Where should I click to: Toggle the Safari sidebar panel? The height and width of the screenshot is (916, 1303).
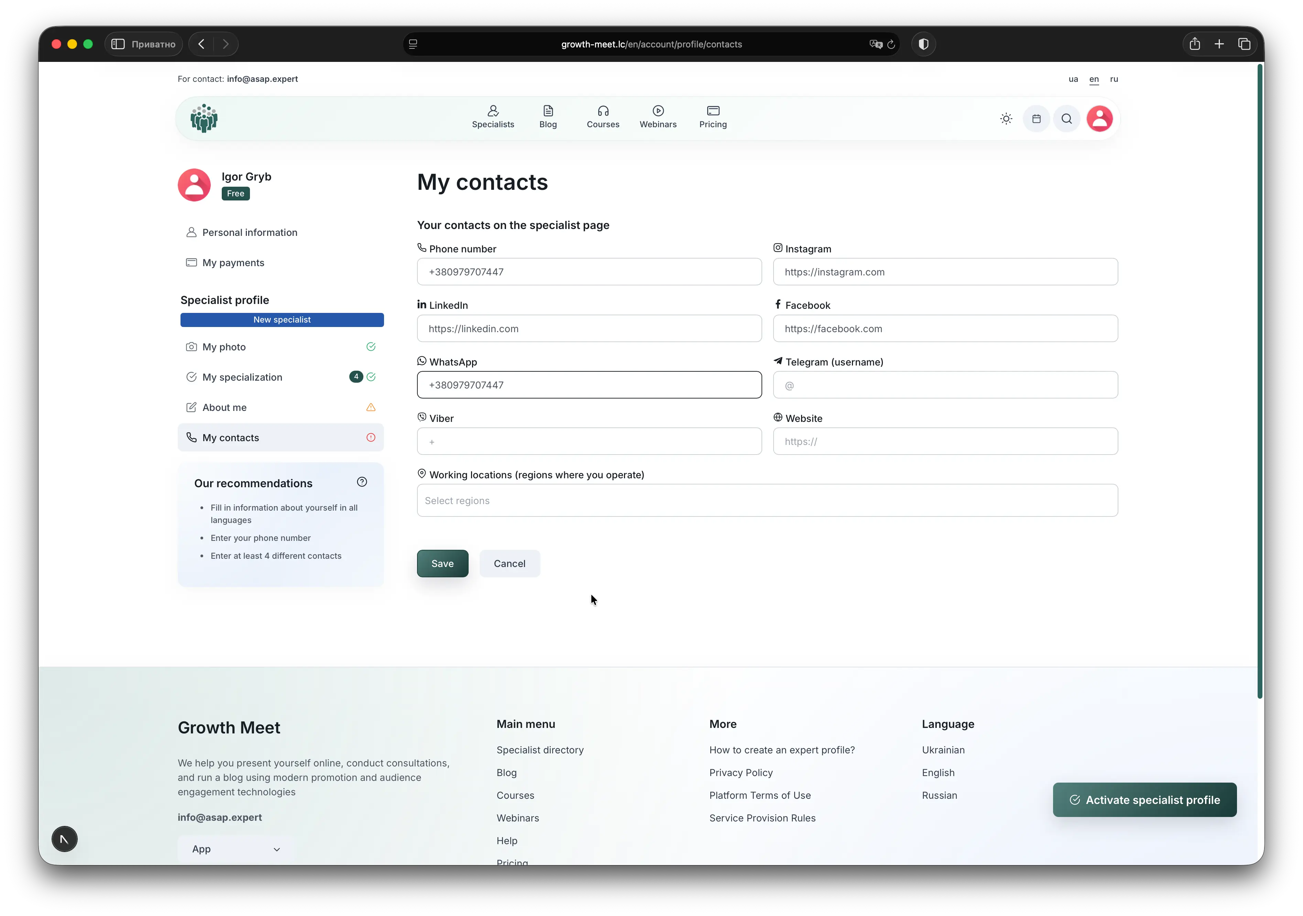point(118,44)
